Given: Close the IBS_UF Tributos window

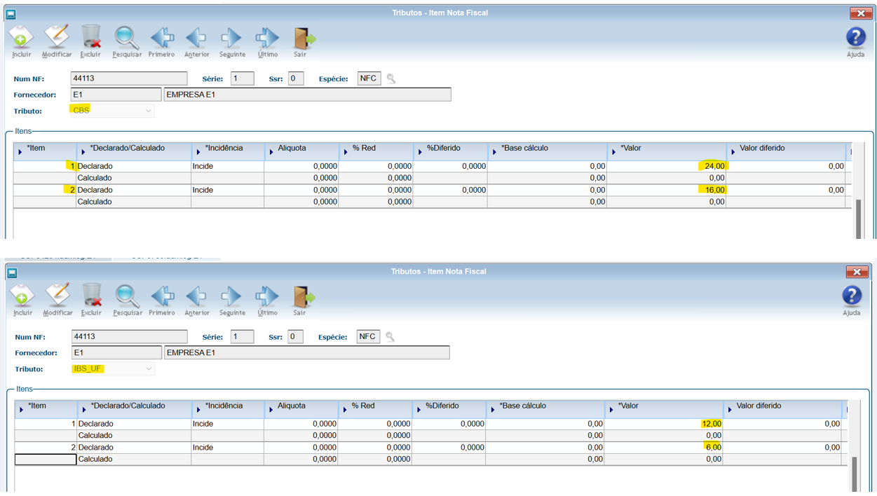Looking at the screenshot, I should click(x=857, y=272).
